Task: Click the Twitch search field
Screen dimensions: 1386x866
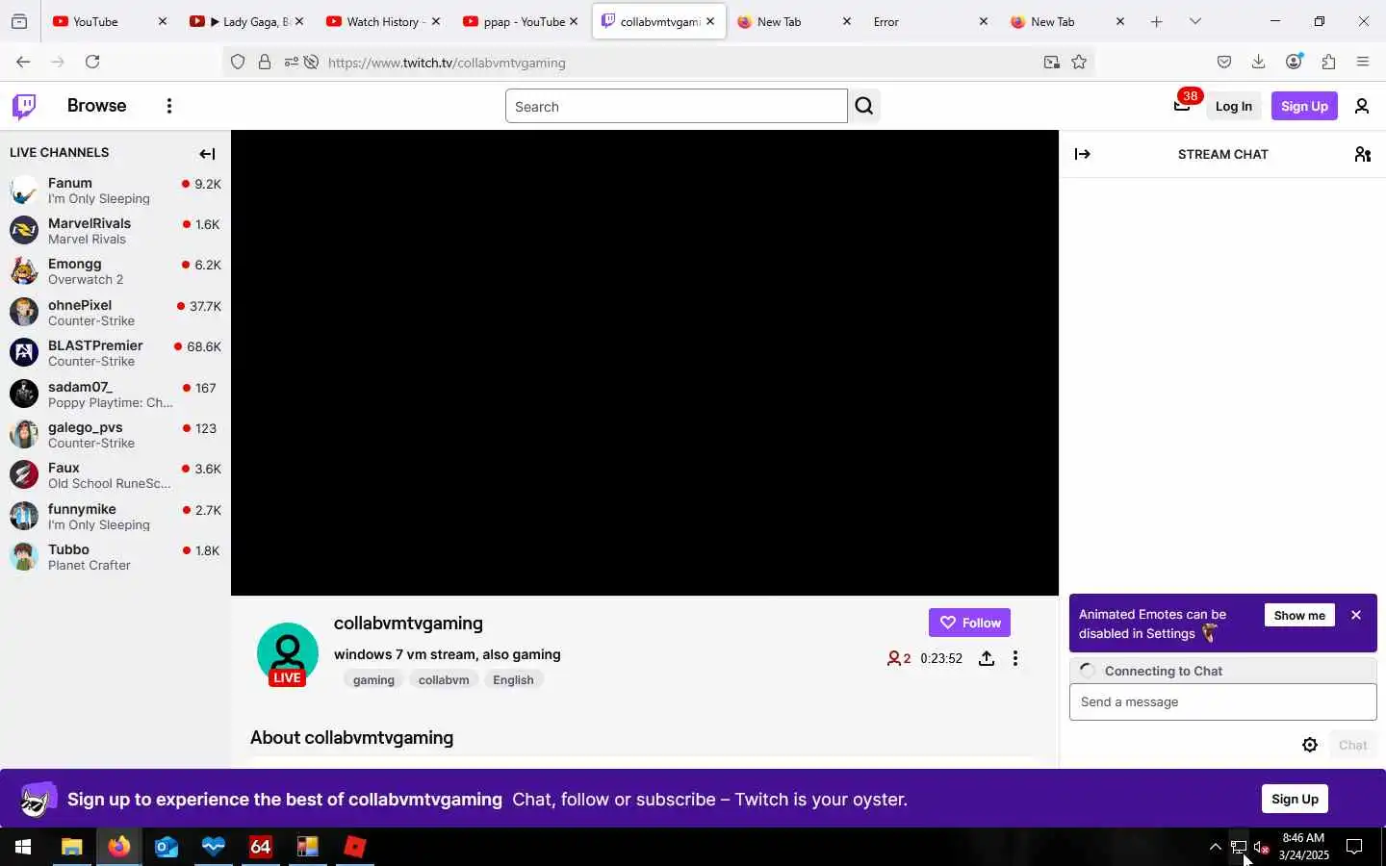Action: coord(676,106)
